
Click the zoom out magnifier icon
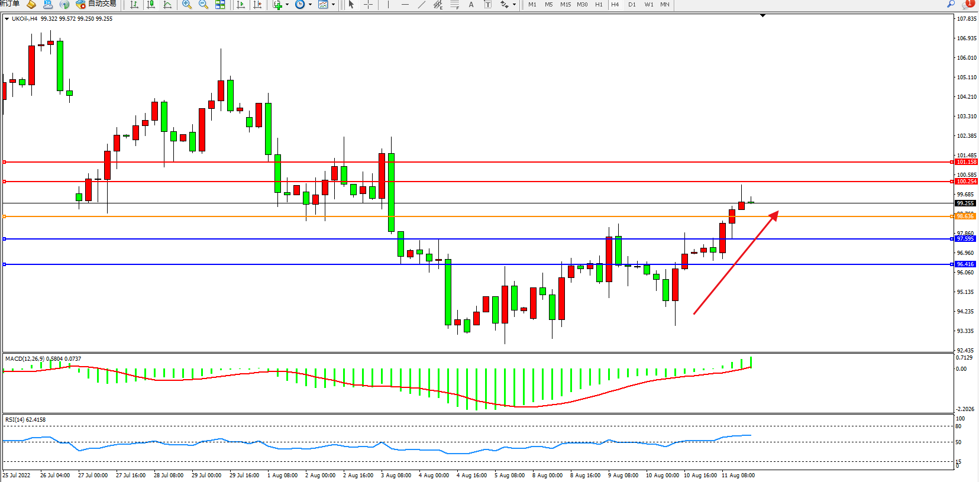(203, 5)
